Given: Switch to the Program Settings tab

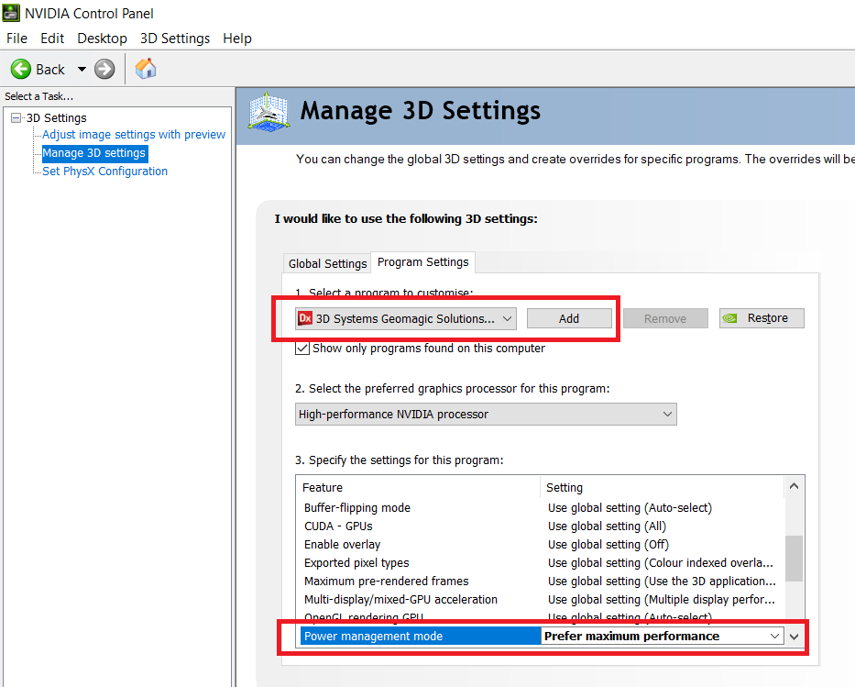Looking at the screenshot, I should coord(423,262).
